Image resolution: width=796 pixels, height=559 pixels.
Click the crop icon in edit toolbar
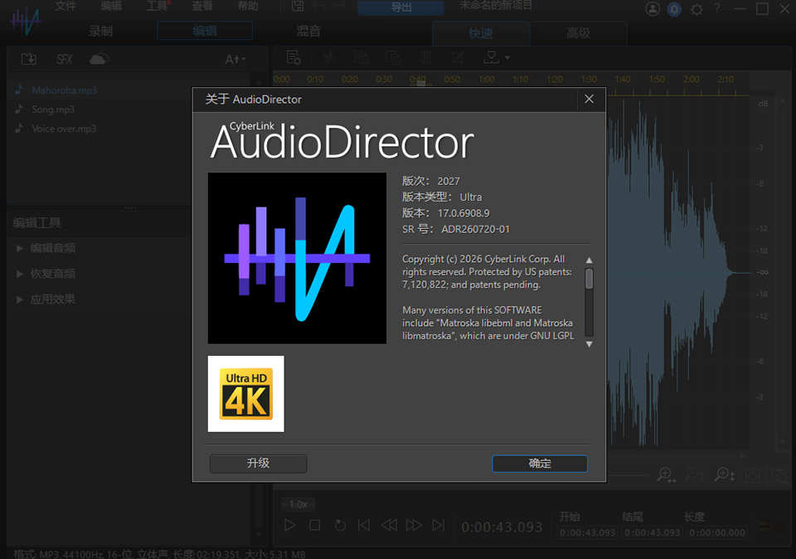[x=458, y=58]
